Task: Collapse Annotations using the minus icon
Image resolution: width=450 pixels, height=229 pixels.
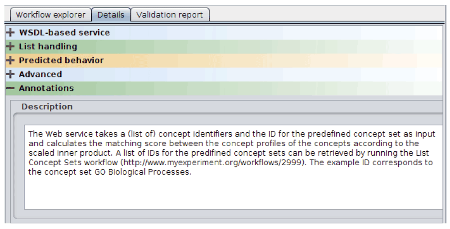Action: (10, 89)
